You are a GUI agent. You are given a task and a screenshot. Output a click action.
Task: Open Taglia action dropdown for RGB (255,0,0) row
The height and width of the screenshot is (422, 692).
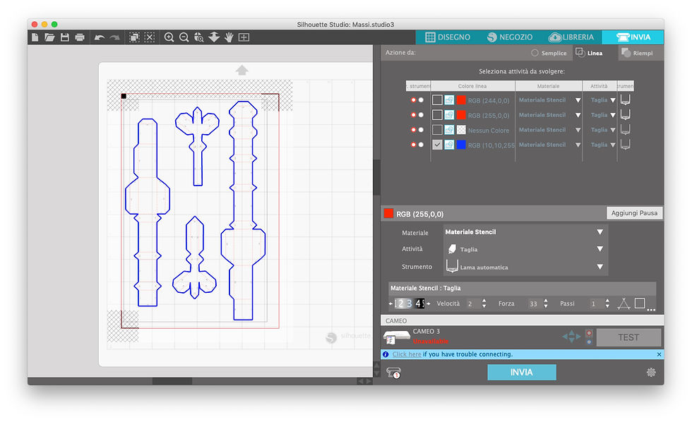tap(613, 115)
